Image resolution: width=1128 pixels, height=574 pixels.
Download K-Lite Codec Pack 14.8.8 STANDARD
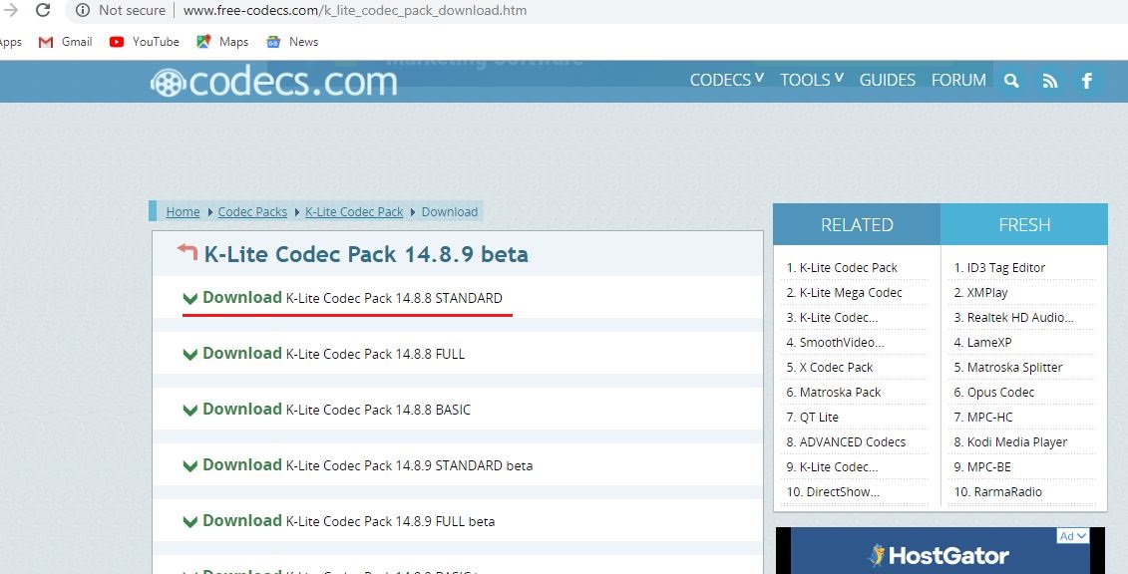352,298
